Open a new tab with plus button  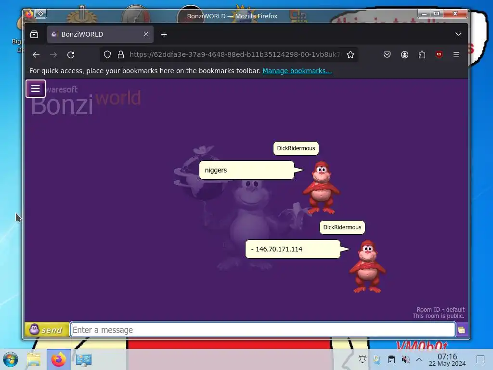point(164,34)
